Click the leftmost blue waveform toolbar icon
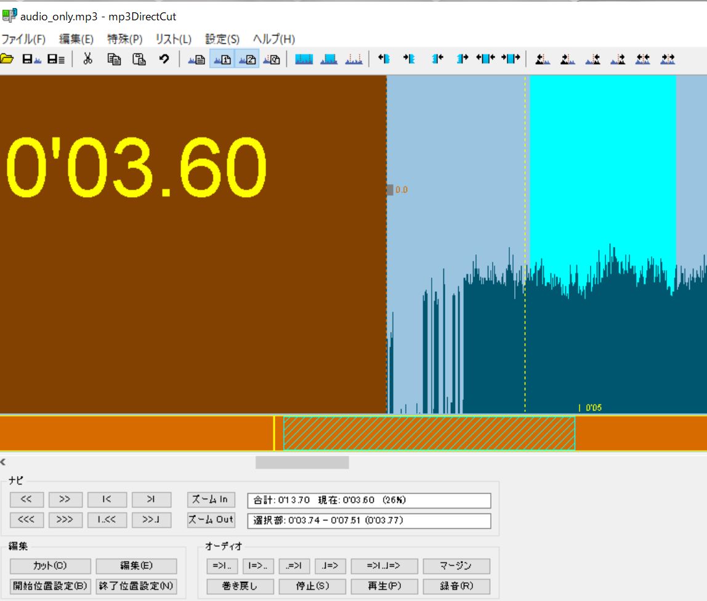 coord(304,59)
